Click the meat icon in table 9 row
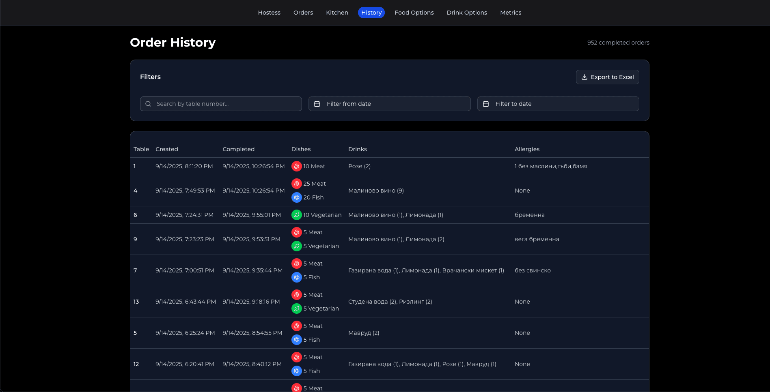This screenshot has height=392, width=770. click(297, 232)
